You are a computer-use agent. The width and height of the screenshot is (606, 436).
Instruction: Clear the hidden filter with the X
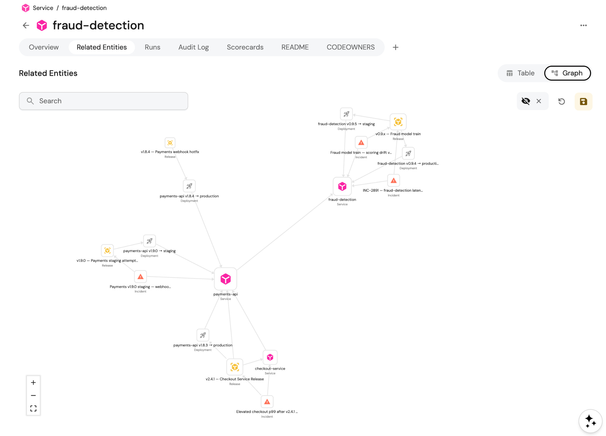pyautogui.click(x=539, y=101)
